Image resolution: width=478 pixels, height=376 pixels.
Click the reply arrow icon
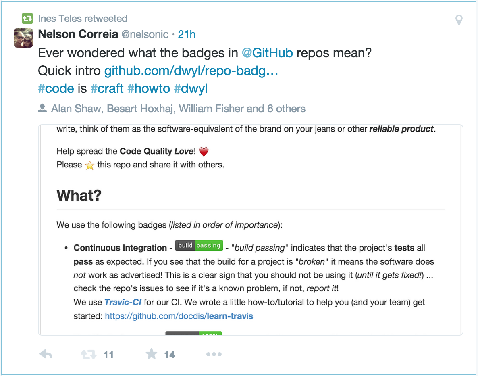coord(46,355)
